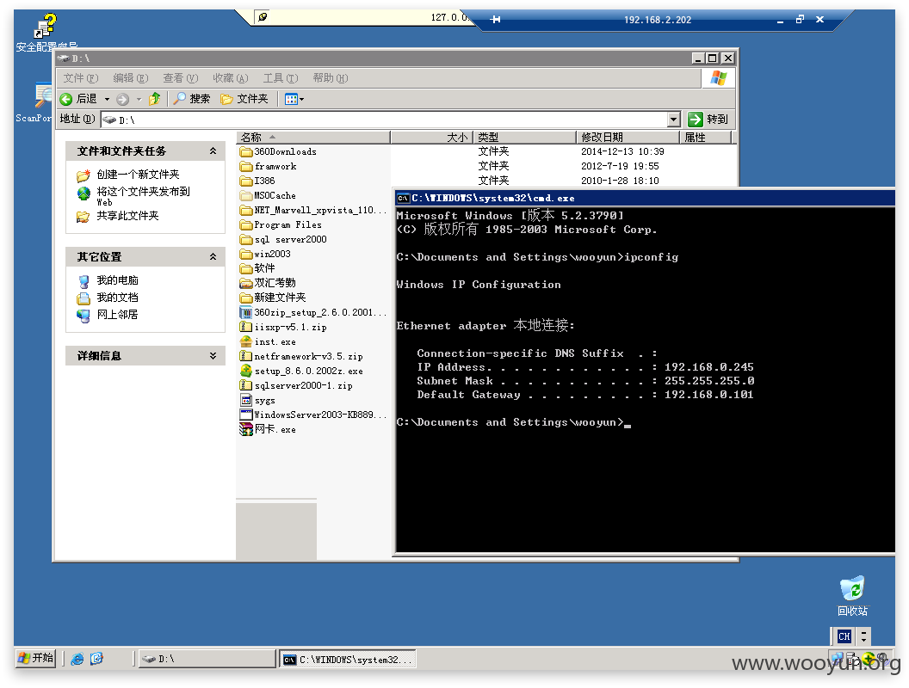Click the green Back arrow icon
The height and width of the screenshot is (688, 909).
pos(66,99)
